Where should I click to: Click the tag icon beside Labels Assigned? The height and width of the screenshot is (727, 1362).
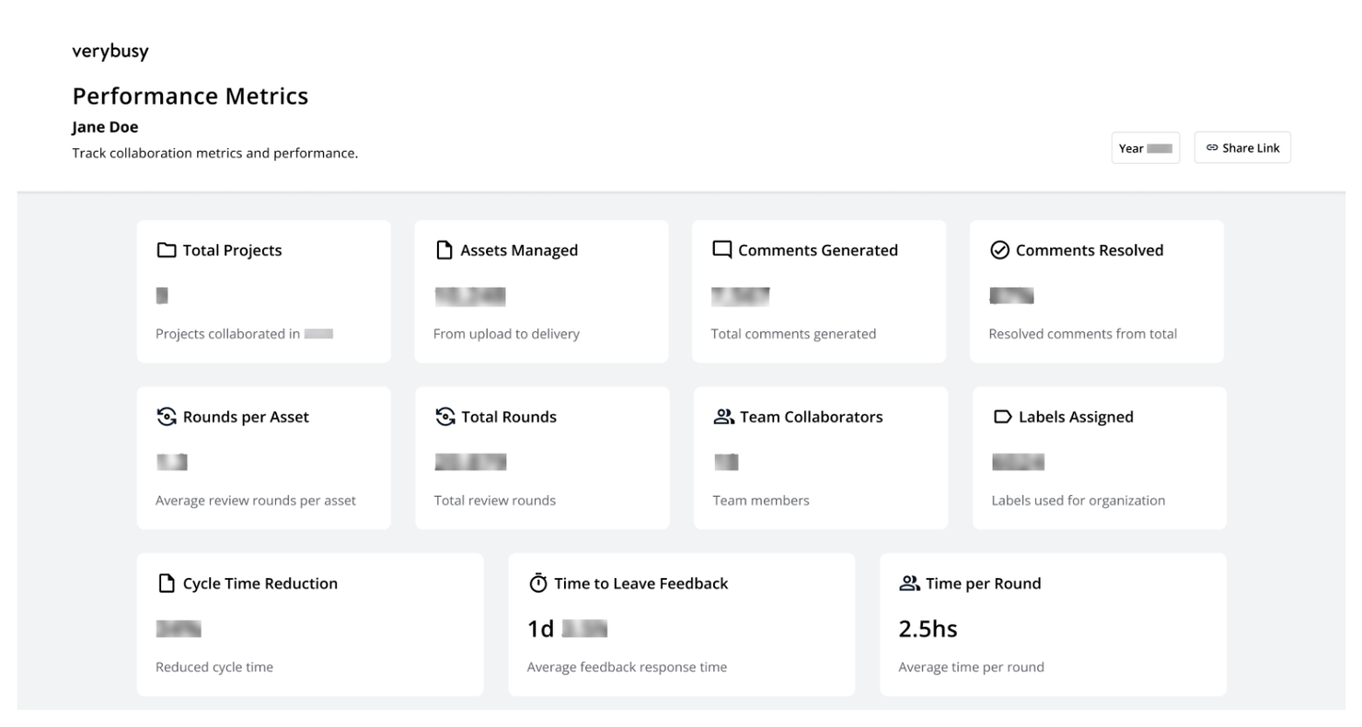click(1002, 417)
